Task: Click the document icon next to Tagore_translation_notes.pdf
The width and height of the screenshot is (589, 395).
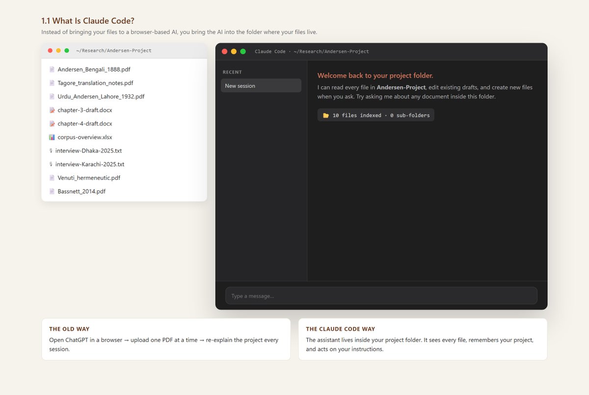Action: point(52,83)
